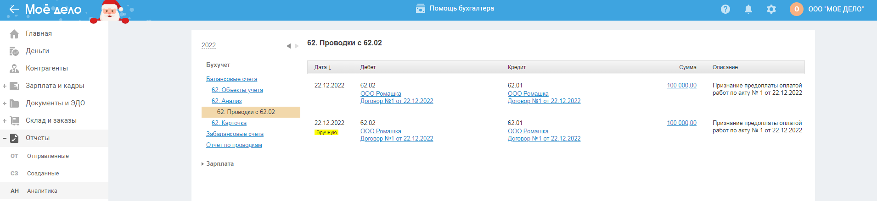The height and width of the screenshot is (201, 877).
Task: Open Отправленные reports submenu item
Action: (x=48, y=156)
